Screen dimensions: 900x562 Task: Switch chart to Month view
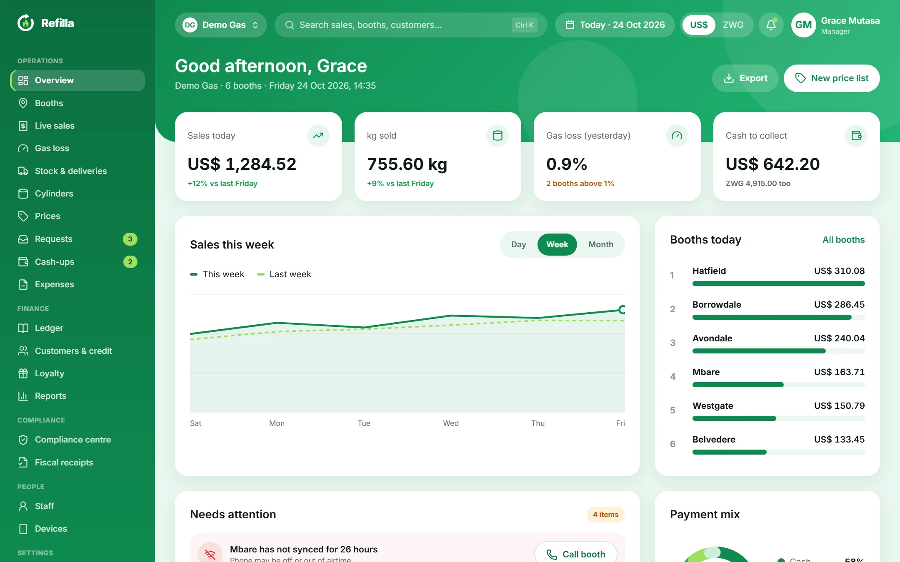(x=601, y=244)
